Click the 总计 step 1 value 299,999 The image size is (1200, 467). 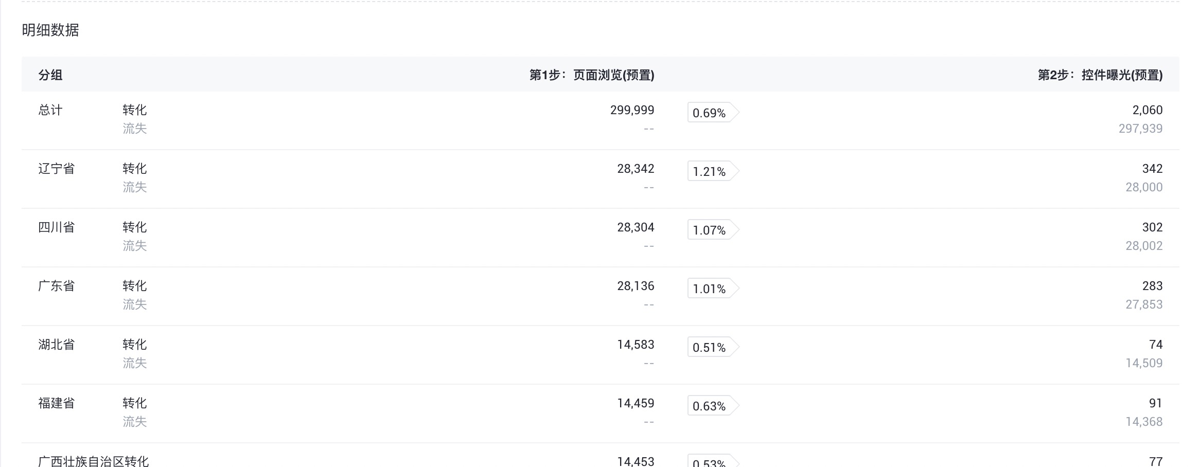tap(632, 110)
